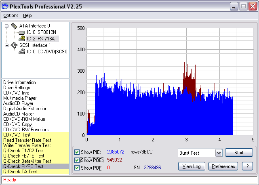Collapse the SCSI Interface 1 tree node
Screen dimensions: 259x185
[x=6, y=45]
